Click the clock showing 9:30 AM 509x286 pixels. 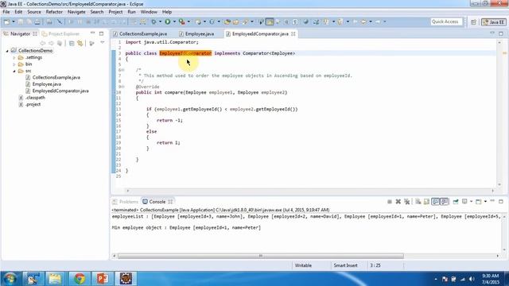[491, 276]
